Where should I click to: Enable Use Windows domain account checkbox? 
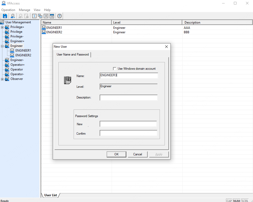pos(115,69)
